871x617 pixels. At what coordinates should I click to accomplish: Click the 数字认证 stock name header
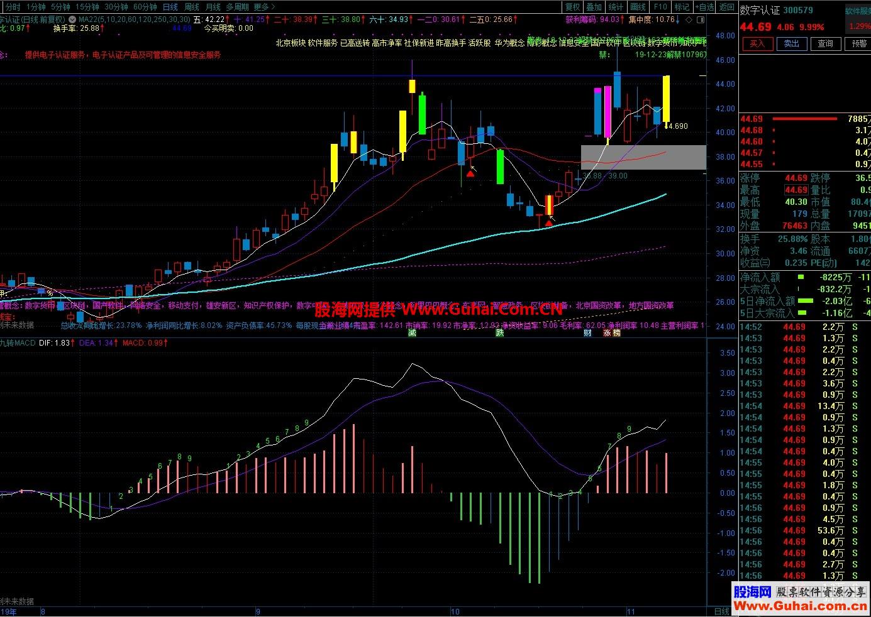(760, 10)
